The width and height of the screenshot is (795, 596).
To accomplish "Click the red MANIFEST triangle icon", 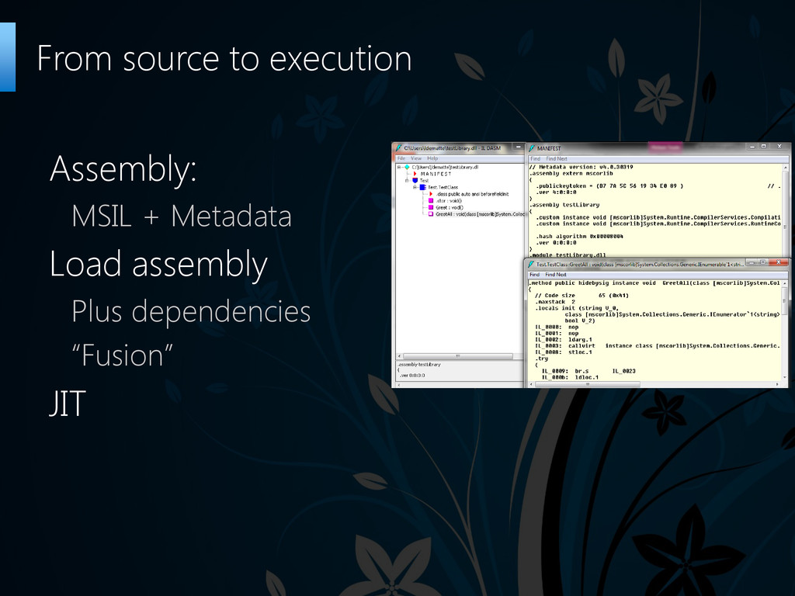I will point(415,174).
